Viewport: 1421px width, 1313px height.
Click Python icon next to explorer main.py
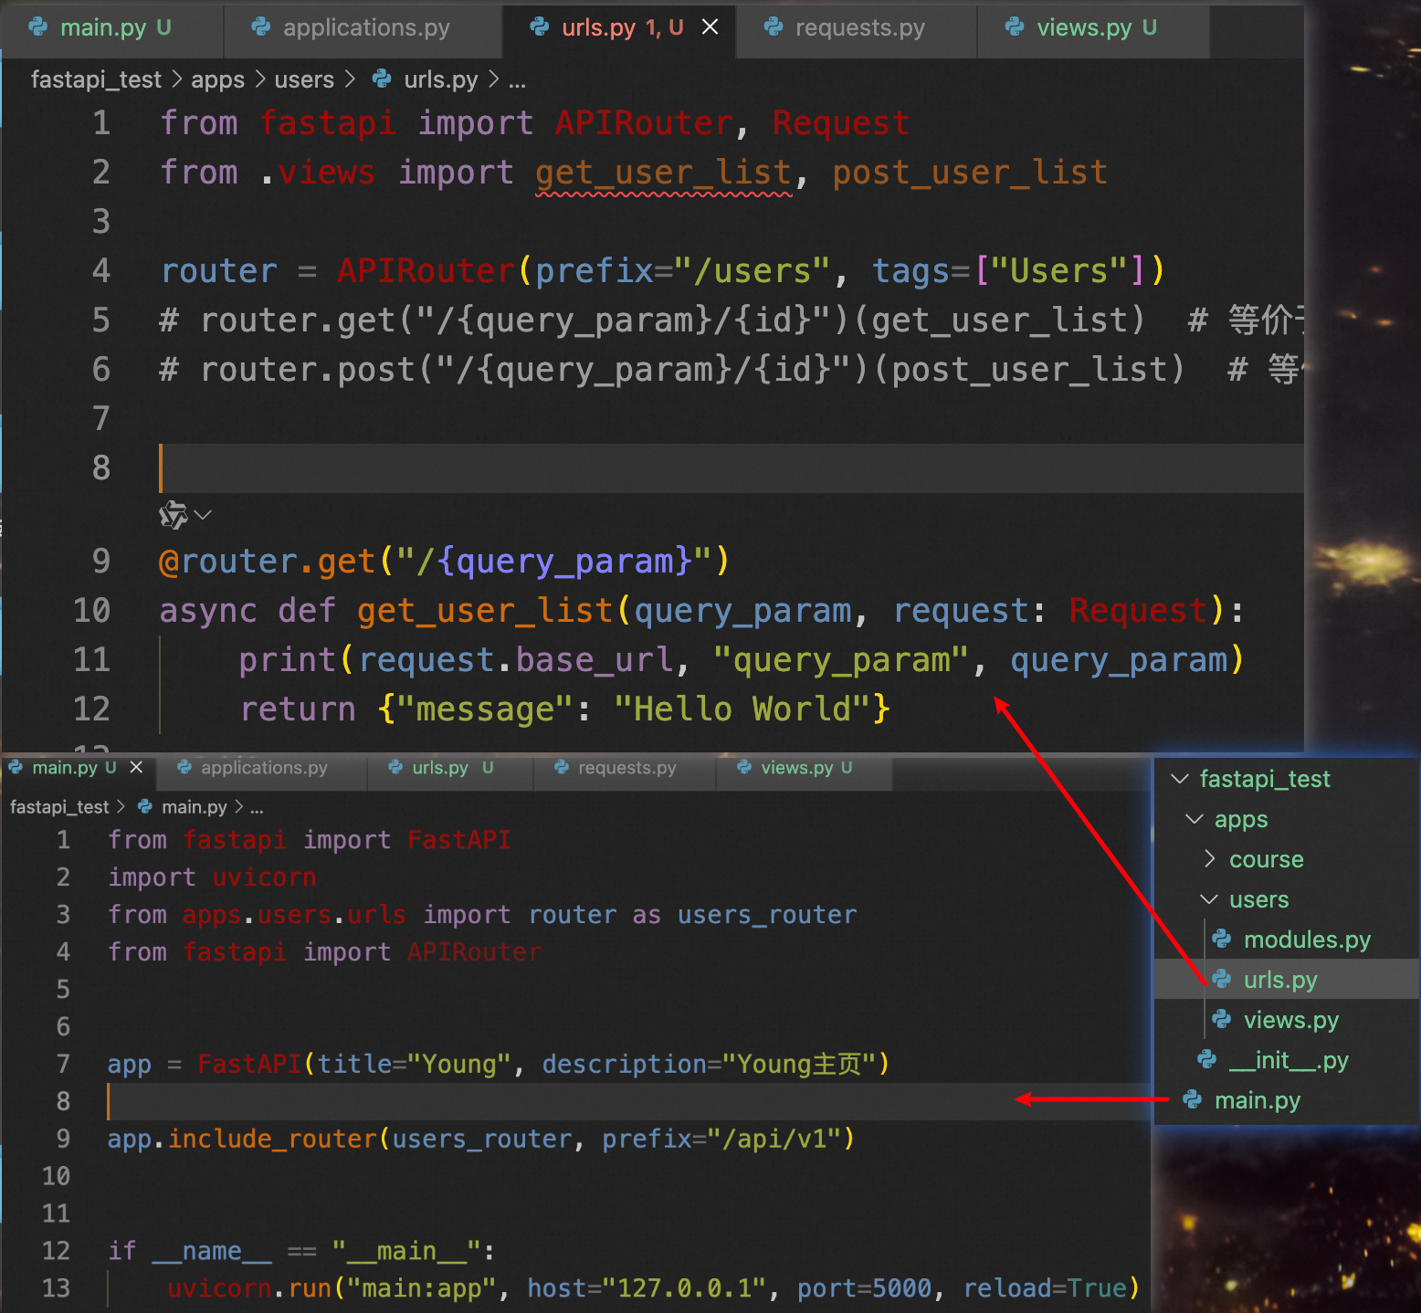(1193, 1099)
